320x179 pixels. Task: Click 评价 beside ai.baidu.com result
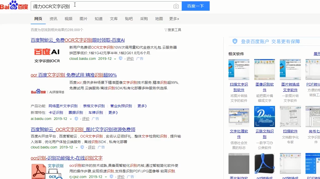(86, 119)
